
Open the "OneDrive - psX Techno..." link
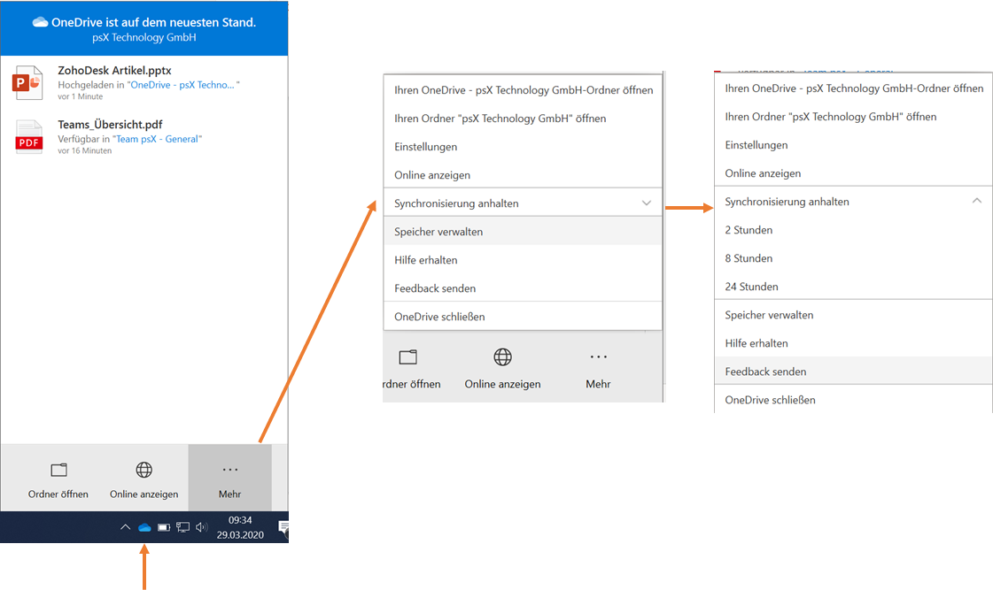click(x=182, y=85)
